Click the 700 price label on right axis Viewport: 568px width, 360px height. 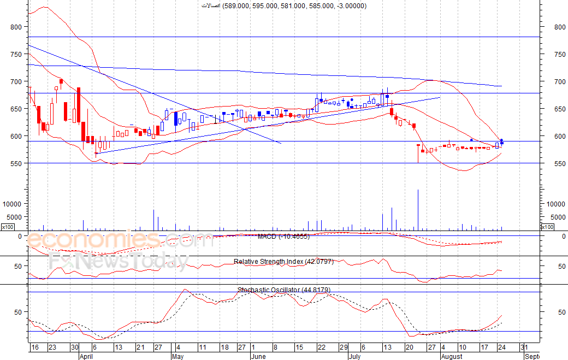pos(560,81)
